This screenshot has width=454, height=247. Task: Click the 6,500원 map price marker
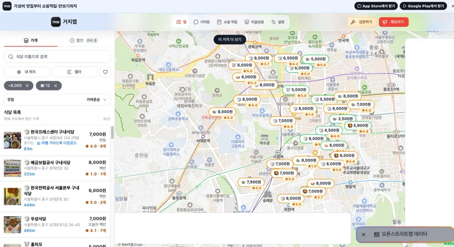(288, 58)
